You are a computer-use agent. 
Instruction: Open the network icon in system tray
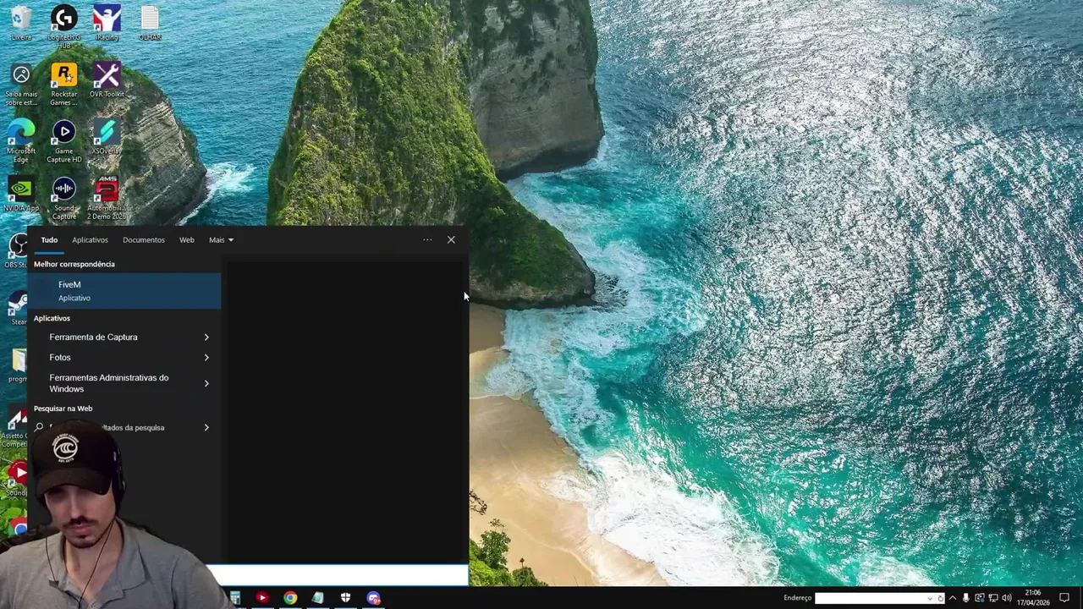click(993, 598)
